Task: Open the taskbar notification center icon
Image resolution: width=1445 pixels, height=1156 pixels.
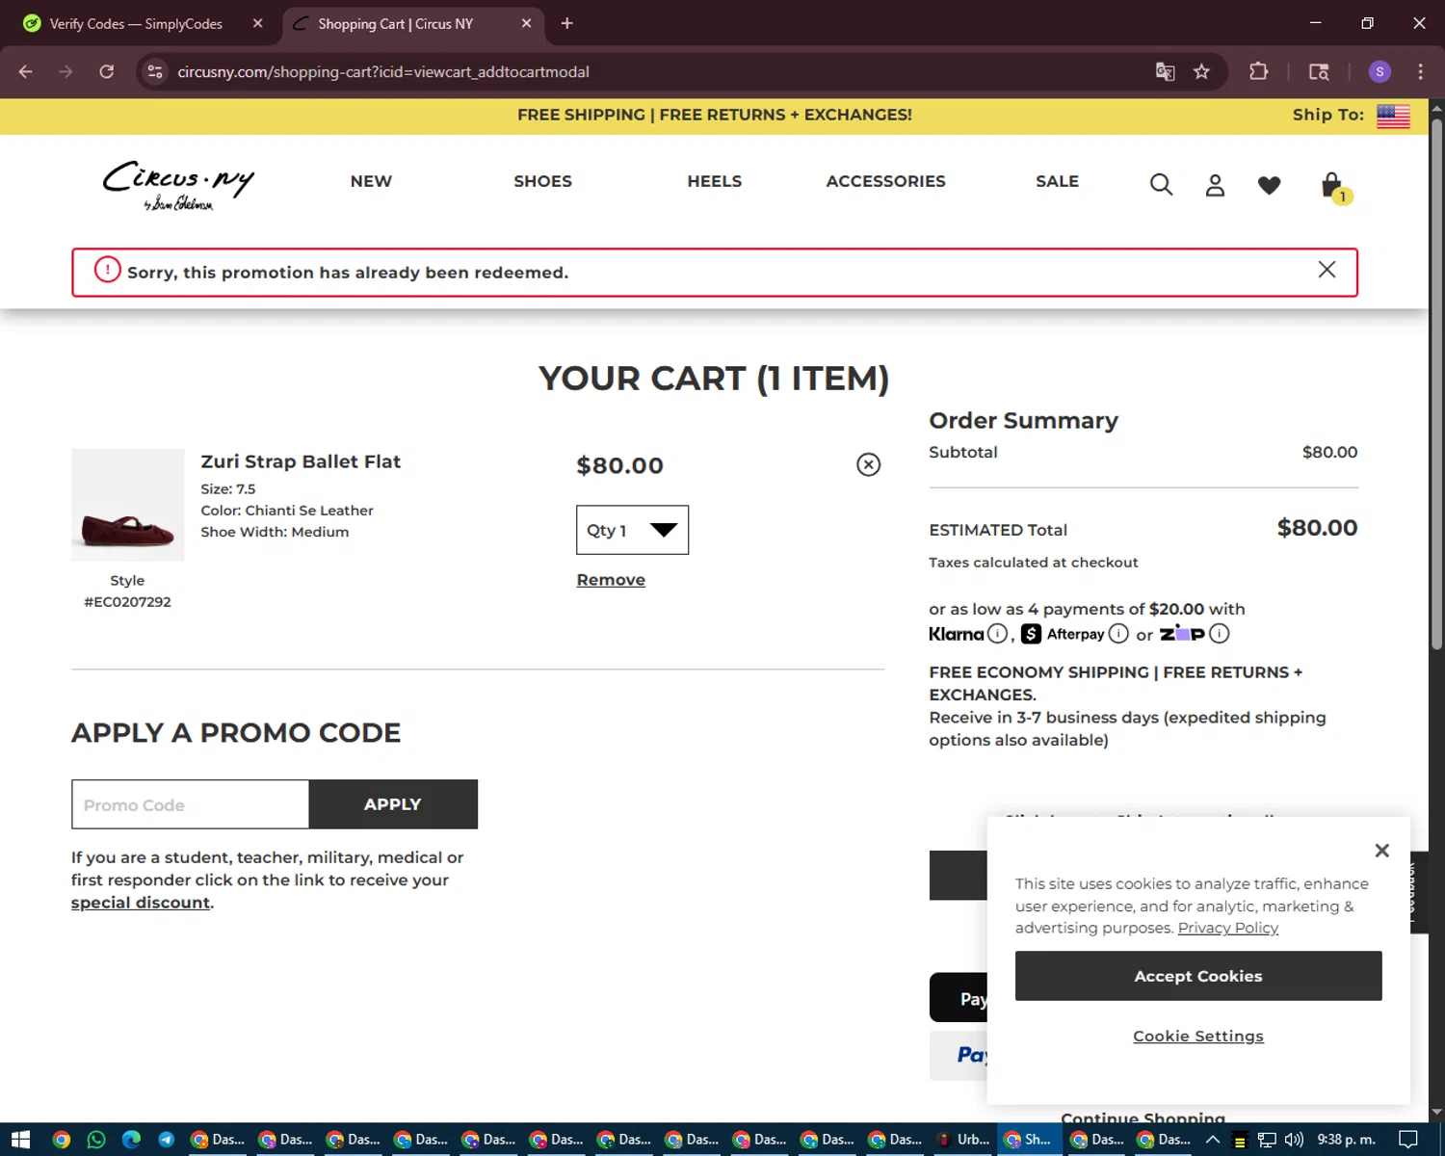Action: (x=1408, y=1140)
